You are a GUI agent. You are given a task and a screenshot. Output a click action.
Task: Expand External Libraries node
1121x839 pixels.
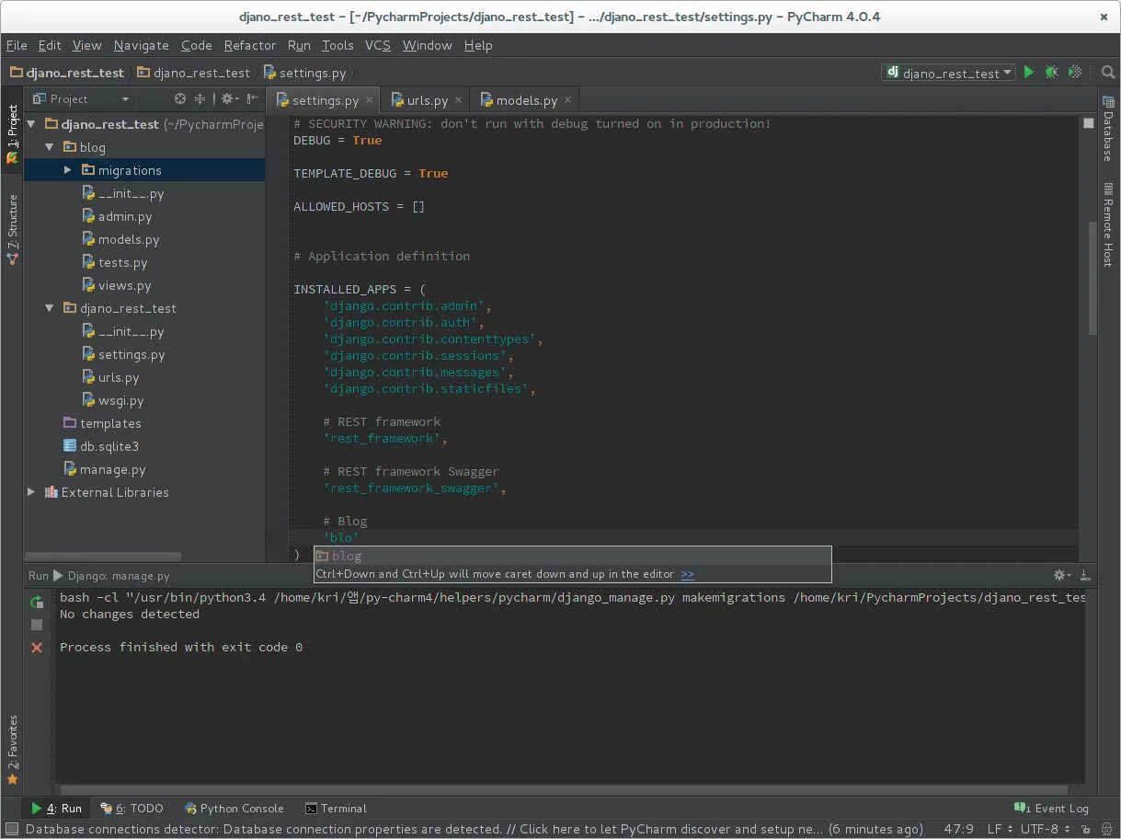[31, 492]
